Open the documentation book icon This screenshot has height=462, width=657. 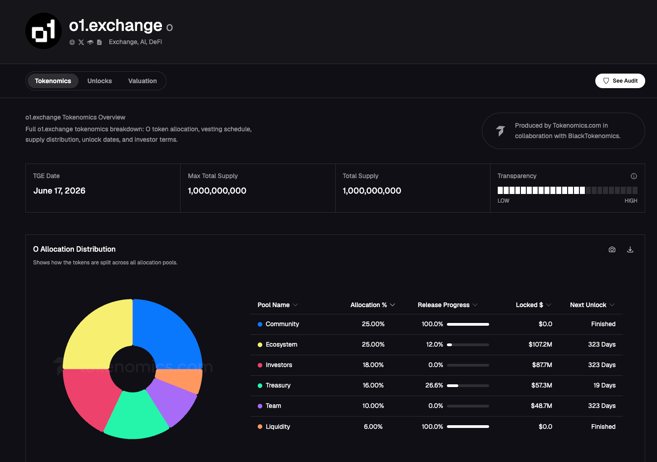[90, 42]
